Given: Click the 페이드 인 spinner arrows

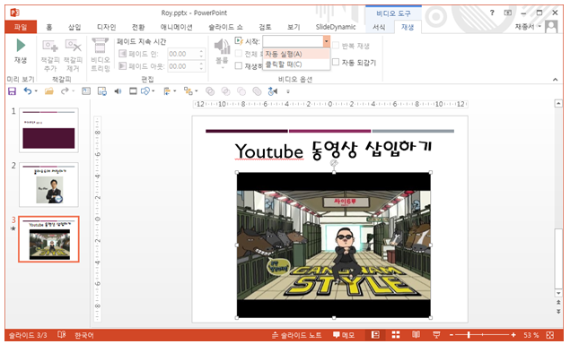Looking at the screenshot, I should [201, 54].
